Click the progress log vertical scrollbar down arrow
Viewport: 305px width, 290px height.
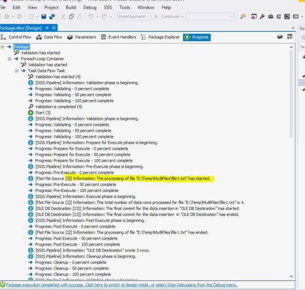(291, 277)
